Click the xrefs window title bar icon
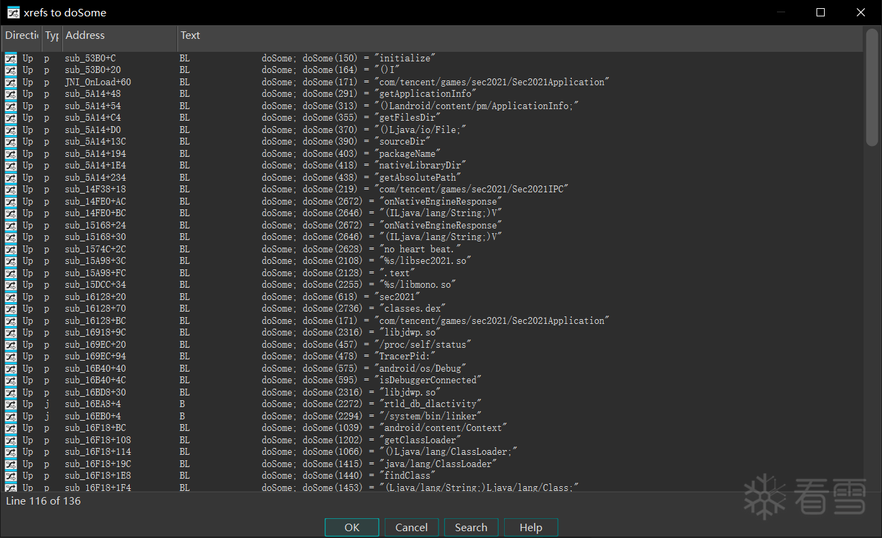882x538 pixels. (13, 12)
